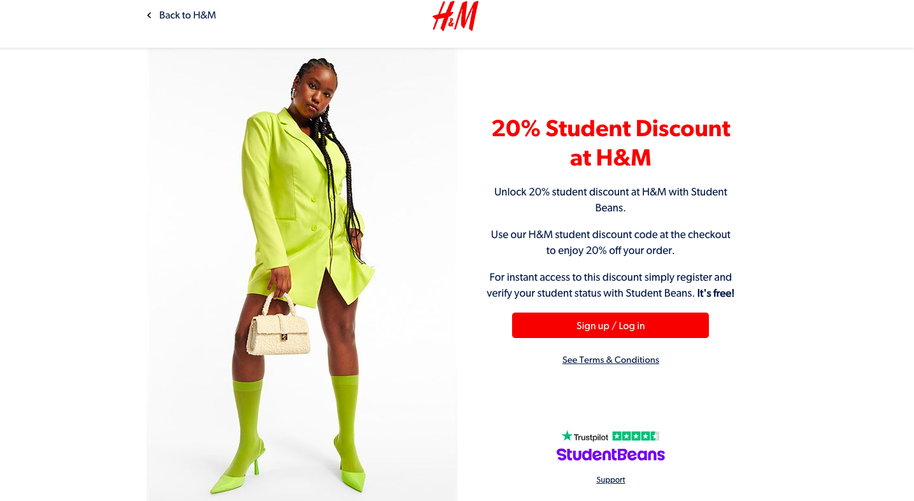Viewport: 914px width, 501px height.
Task: Click the red H&M logo
Action: 455,16
